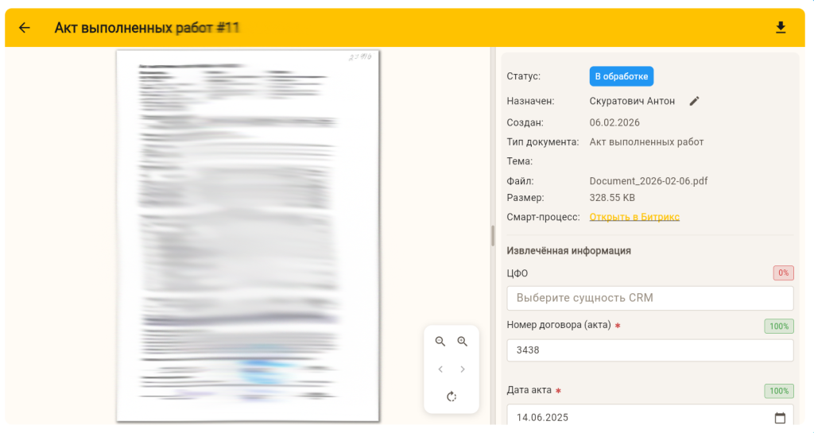Rotate the document preview
Image resolution: width=814 pixels, height=433 pixels.
452,396
